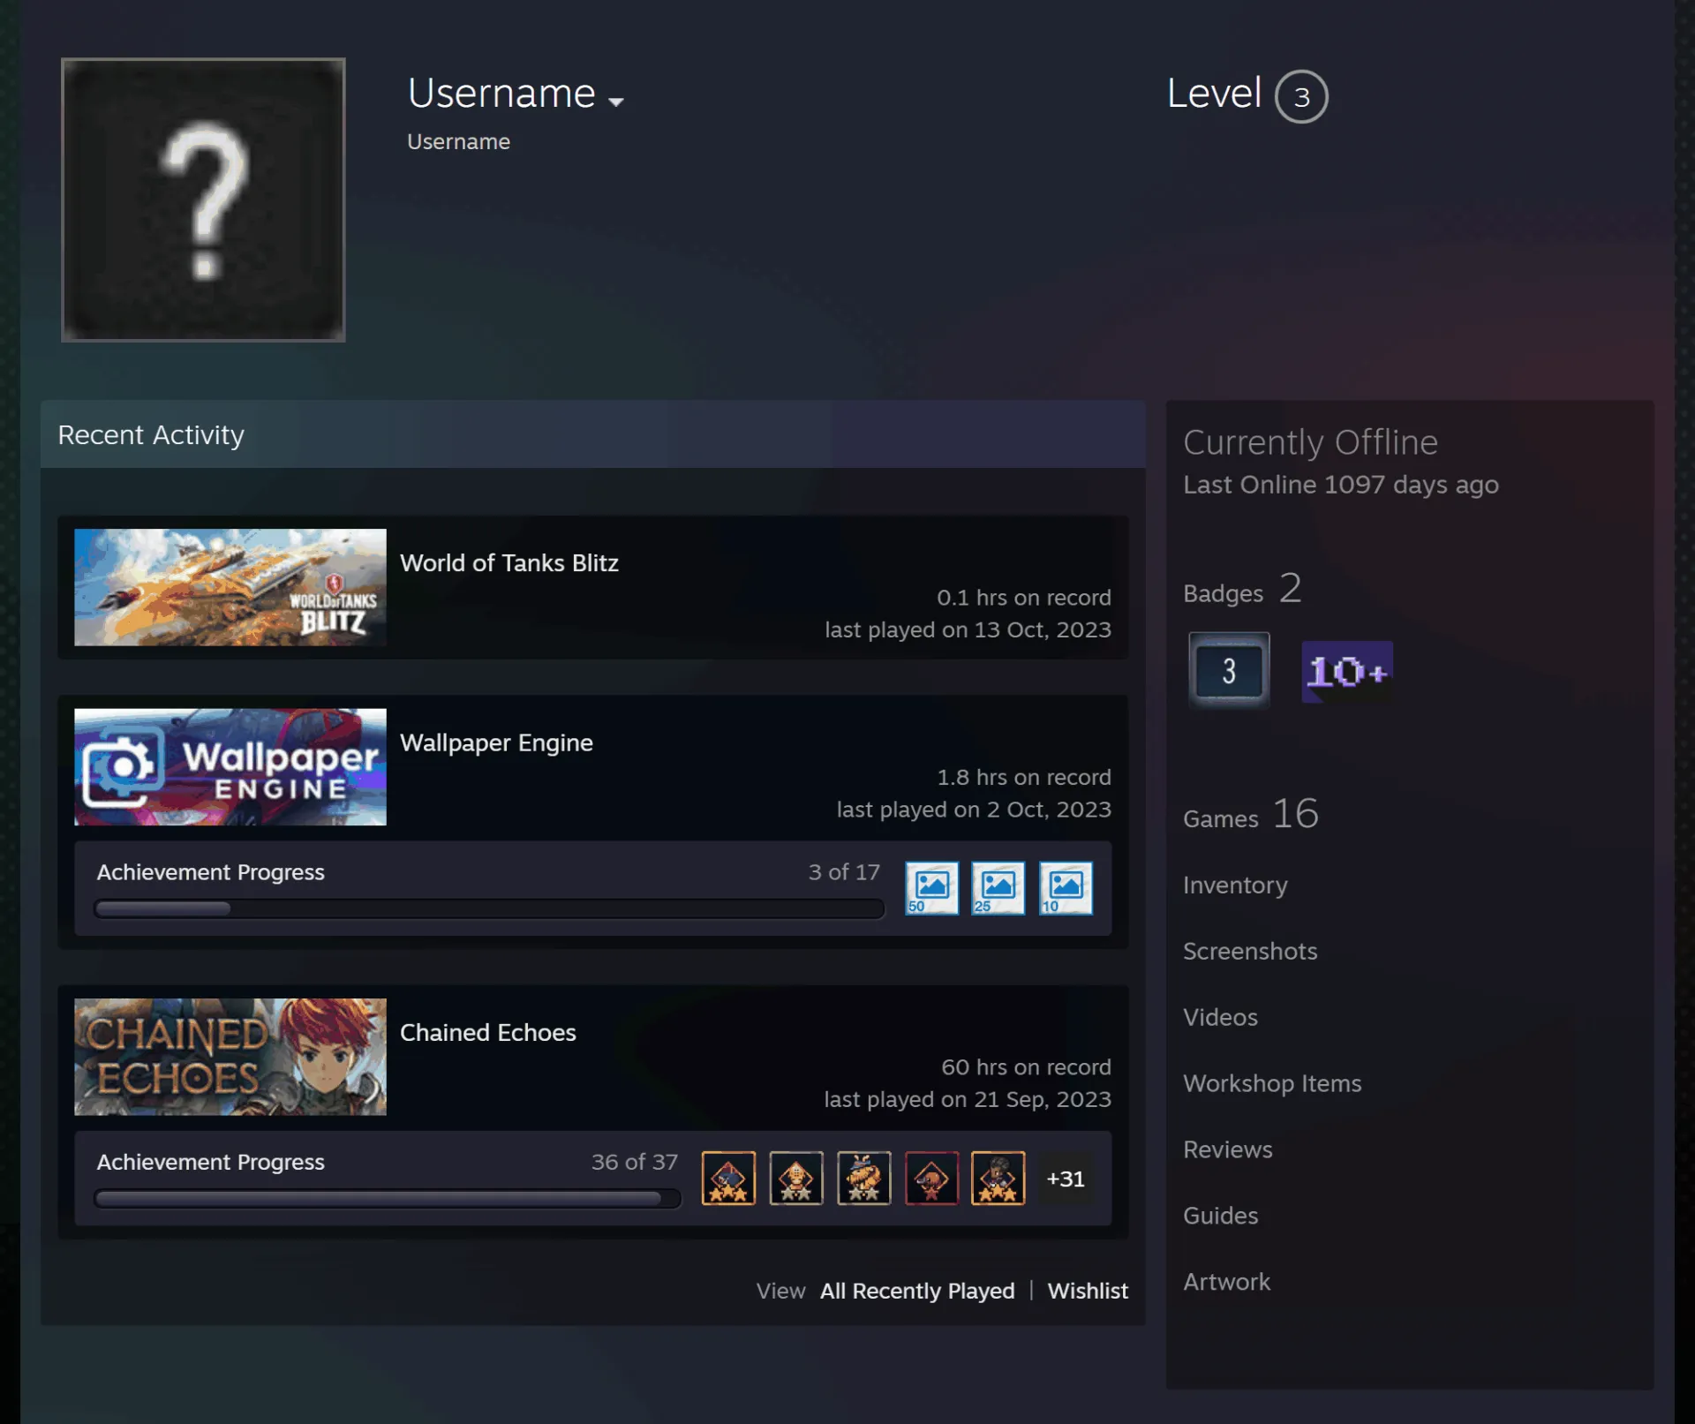Click 'last played on 13 Oct, 2023'
Viewport: 1695px width, 1424px height.
click(x=968, y=629)
